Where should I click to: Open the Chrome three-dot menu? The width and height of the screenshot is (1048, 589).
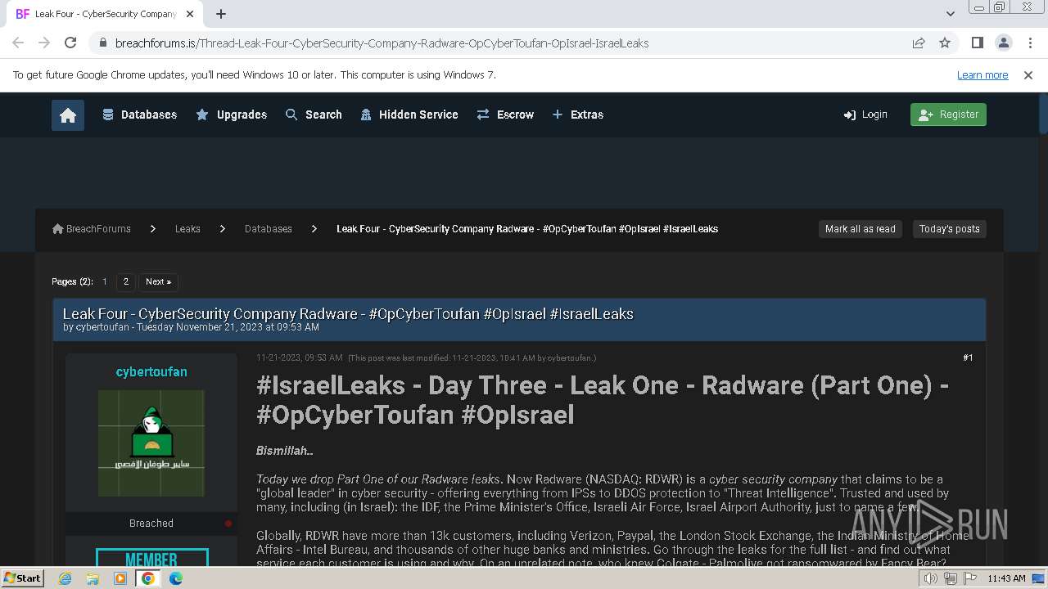point(1030,43)
